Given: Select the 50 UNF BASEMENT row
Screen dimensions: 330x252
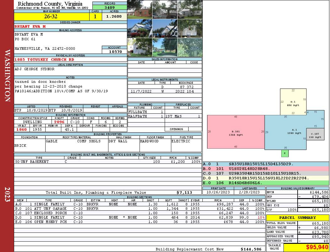Looking at the screenshot, I should point(108,162).
